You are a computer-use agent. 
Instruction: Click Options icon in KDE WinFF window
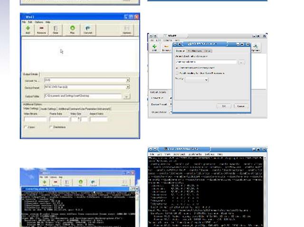tap(256, 48)
